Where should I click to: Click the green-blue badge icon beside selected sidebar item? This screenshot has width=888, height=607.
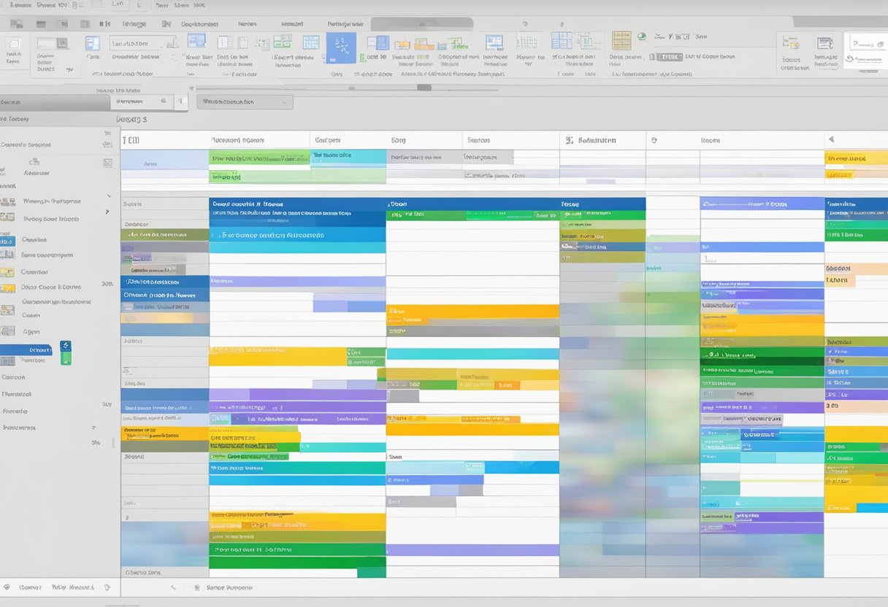(x=66, y=352)
